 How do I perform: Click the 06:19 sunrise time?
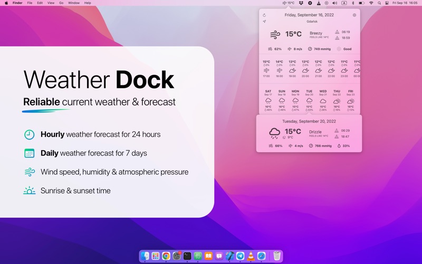click(x=342, y=32)
